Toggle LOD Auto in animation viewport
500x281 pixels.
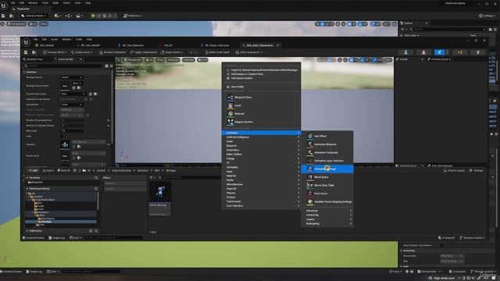tap(188, 60)
